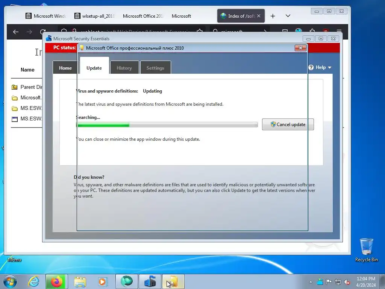Viewport: 385px width, 289px height.
Task: Switch to the Microsoft Wind... Firefox tab
Action: (x=46, y=16)
